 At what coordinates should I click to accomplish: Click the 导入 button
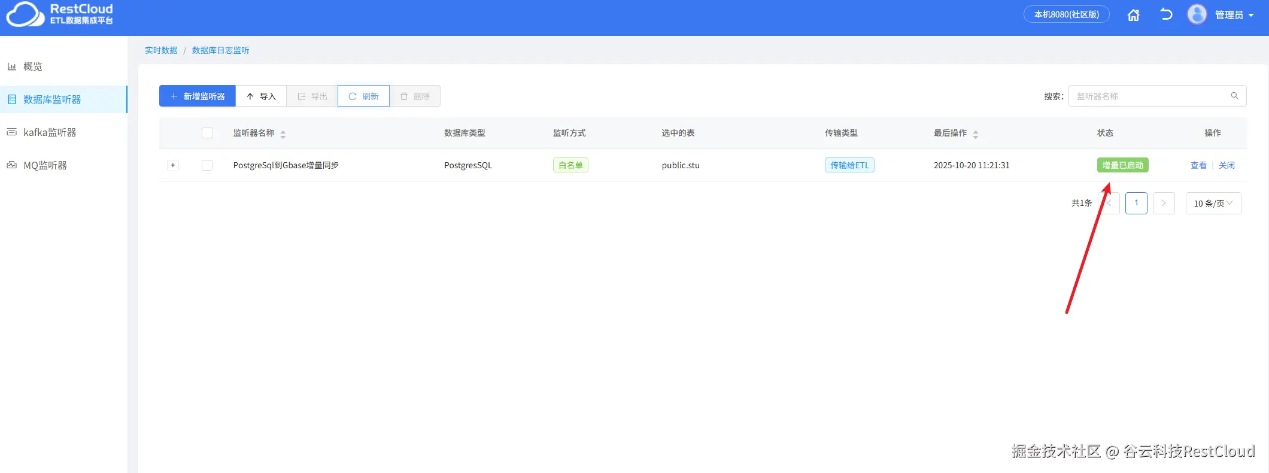[261, 96]
